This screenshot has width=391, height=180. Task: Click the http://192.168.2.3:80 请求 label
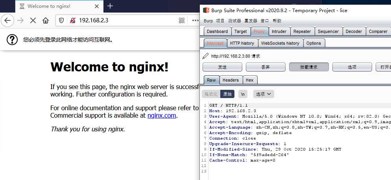click(235, 56)
